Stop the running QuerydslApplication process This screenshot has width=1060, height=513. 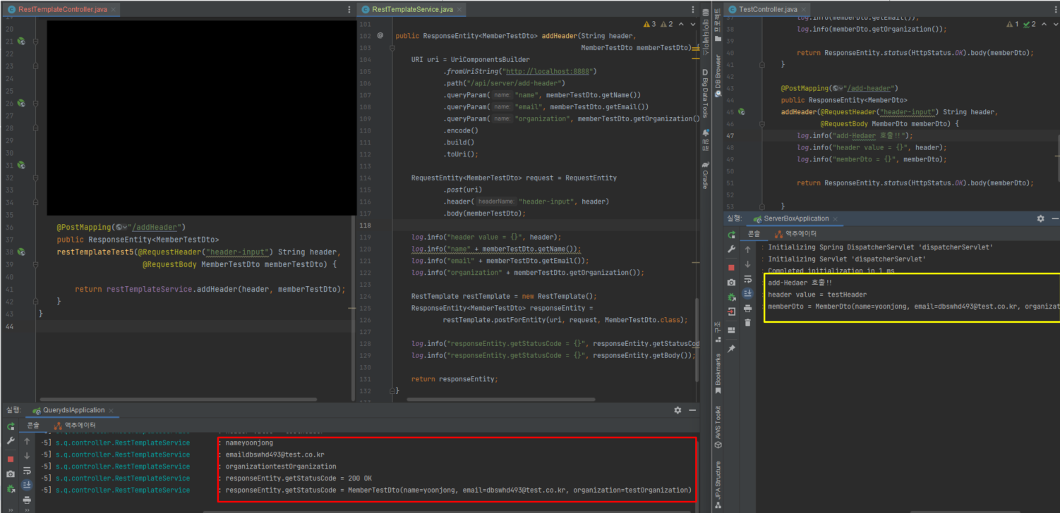[11, 459]
